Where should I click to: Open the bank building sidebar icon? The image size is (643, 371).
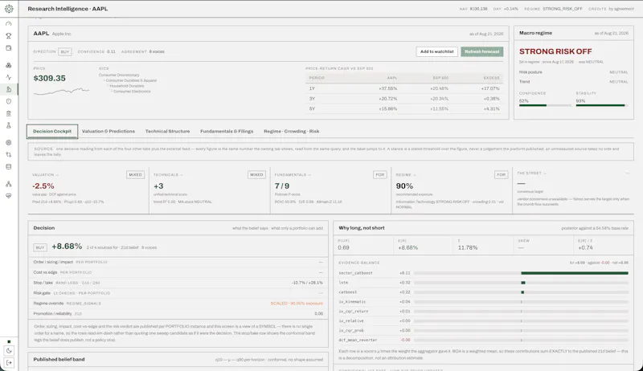(x=9, y=113)
